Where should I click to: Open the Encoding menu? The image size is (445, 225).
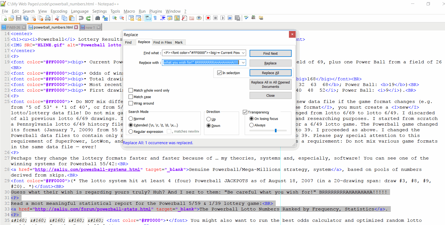[59, 11]
